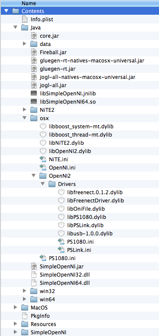Screen dimensions: 159x336
Task: Select the libOpenNI2.dylib row
Action: (x=79, y=151)
